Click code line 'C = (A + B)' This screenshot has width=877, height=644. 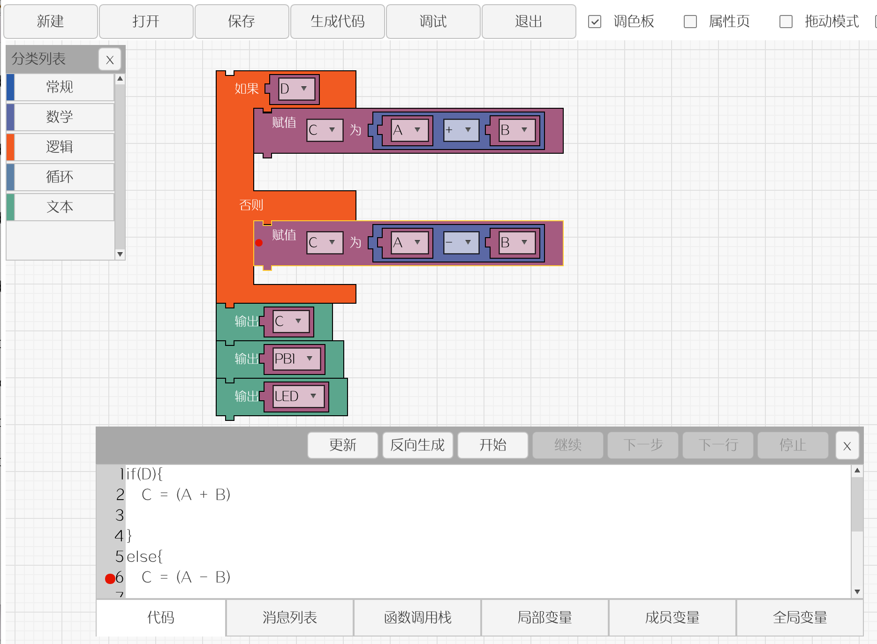(x=186, y=494)
